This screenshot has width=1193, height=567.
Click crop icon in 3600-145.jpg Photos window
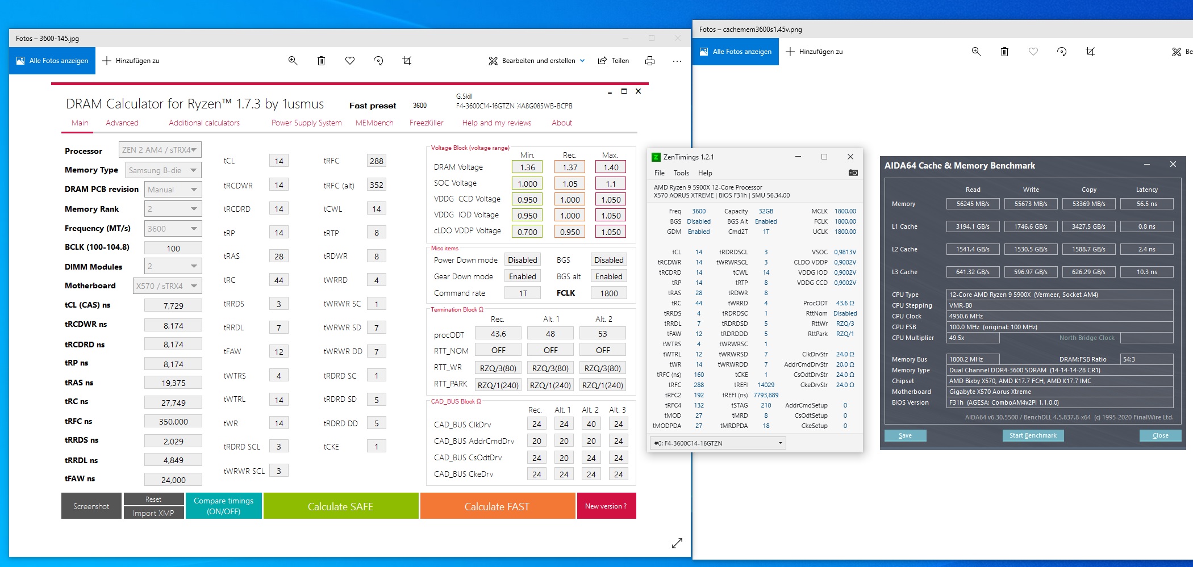(407, 61)
